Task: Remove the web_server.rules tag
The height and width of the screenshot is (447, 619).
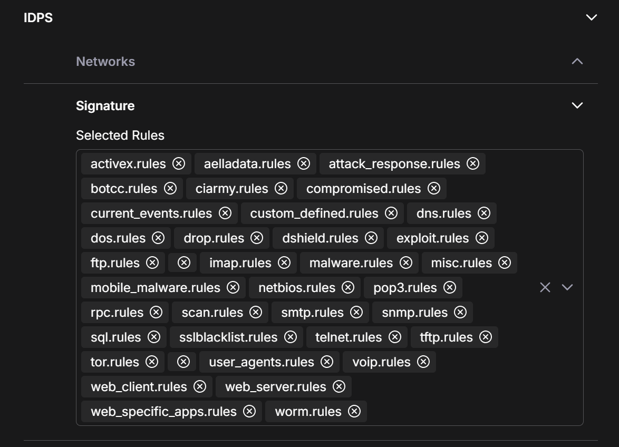Action: 338,387
